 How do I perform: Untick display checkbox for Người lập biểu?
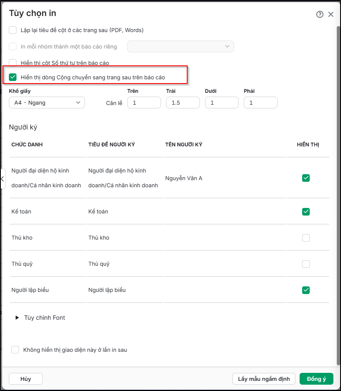pos(306,290)
